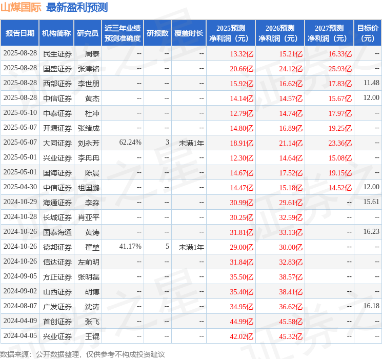Click the 2024-04-05 report date cell

[x=20, y=335]
